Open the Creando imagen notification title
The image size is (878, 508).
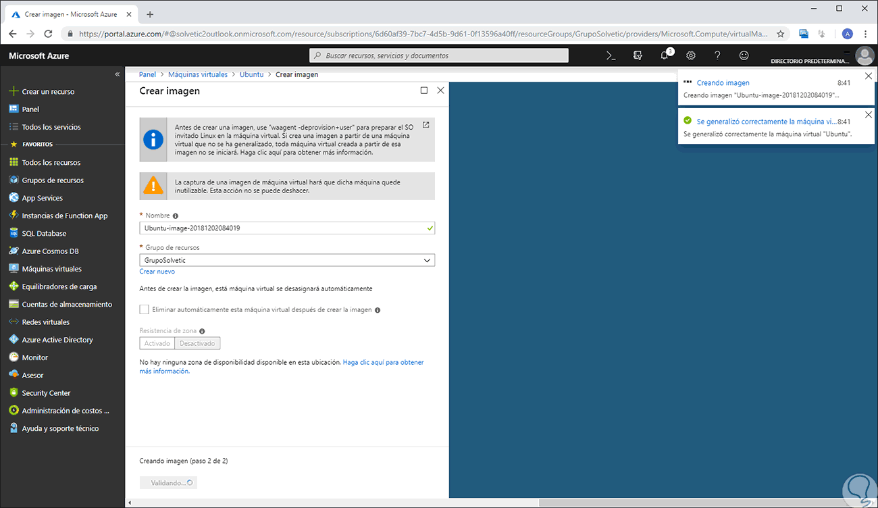point(723,83)
